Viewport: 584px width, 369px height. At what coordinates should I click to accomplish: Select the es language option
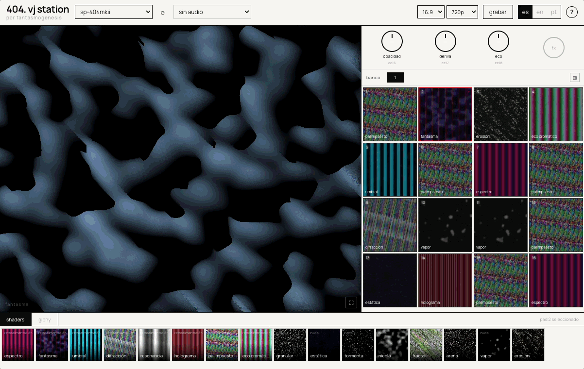[x=525, y=12]
